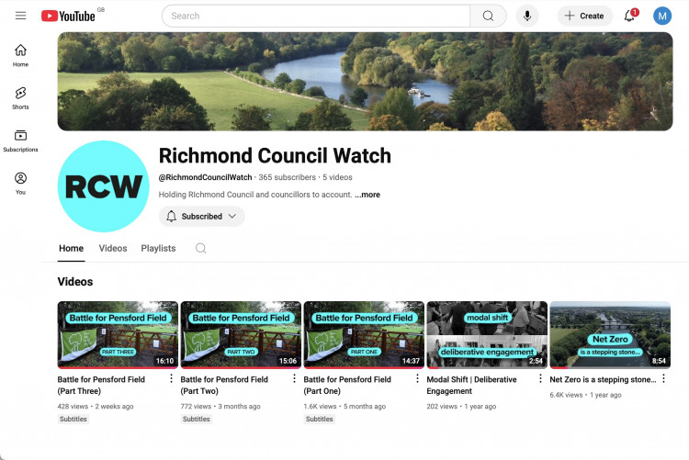Open the Net Zero video thumbnail
This screenshot has height=460, width=689.
(610, 335)
